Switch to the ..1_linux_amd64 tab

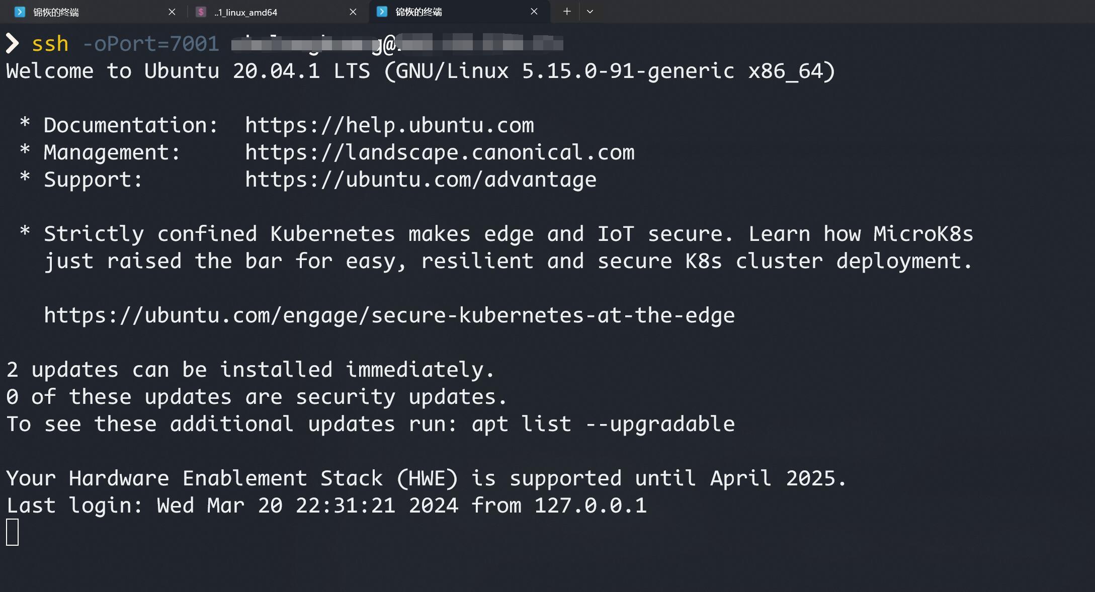pyautogui.click(x=245, y=12)
